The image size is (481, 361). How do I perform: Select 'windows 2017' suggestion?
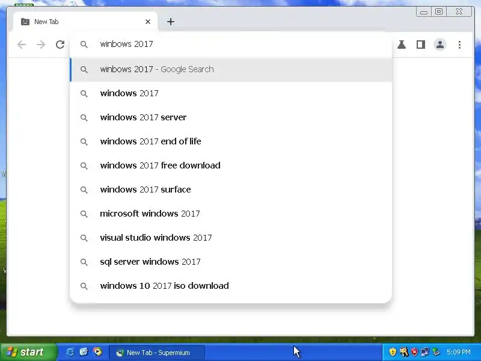(231, 93)
